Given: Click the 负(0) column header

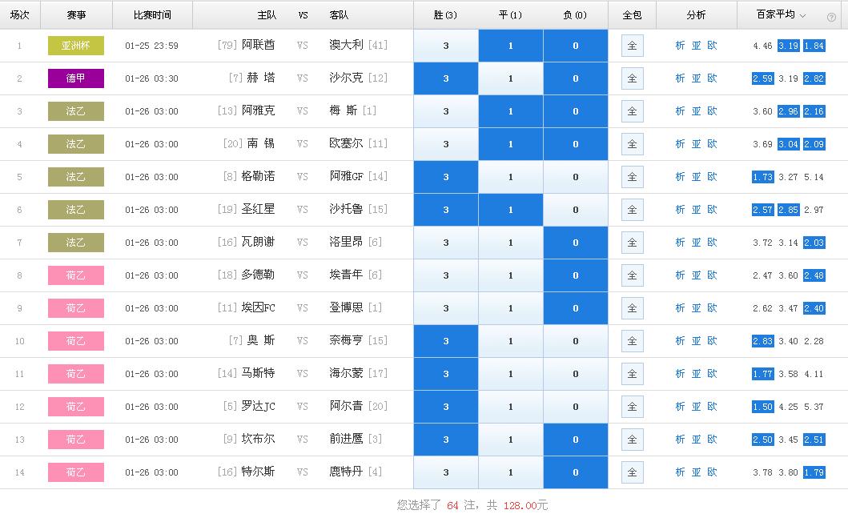Looking at the screenshot, I should click(576, 15).
